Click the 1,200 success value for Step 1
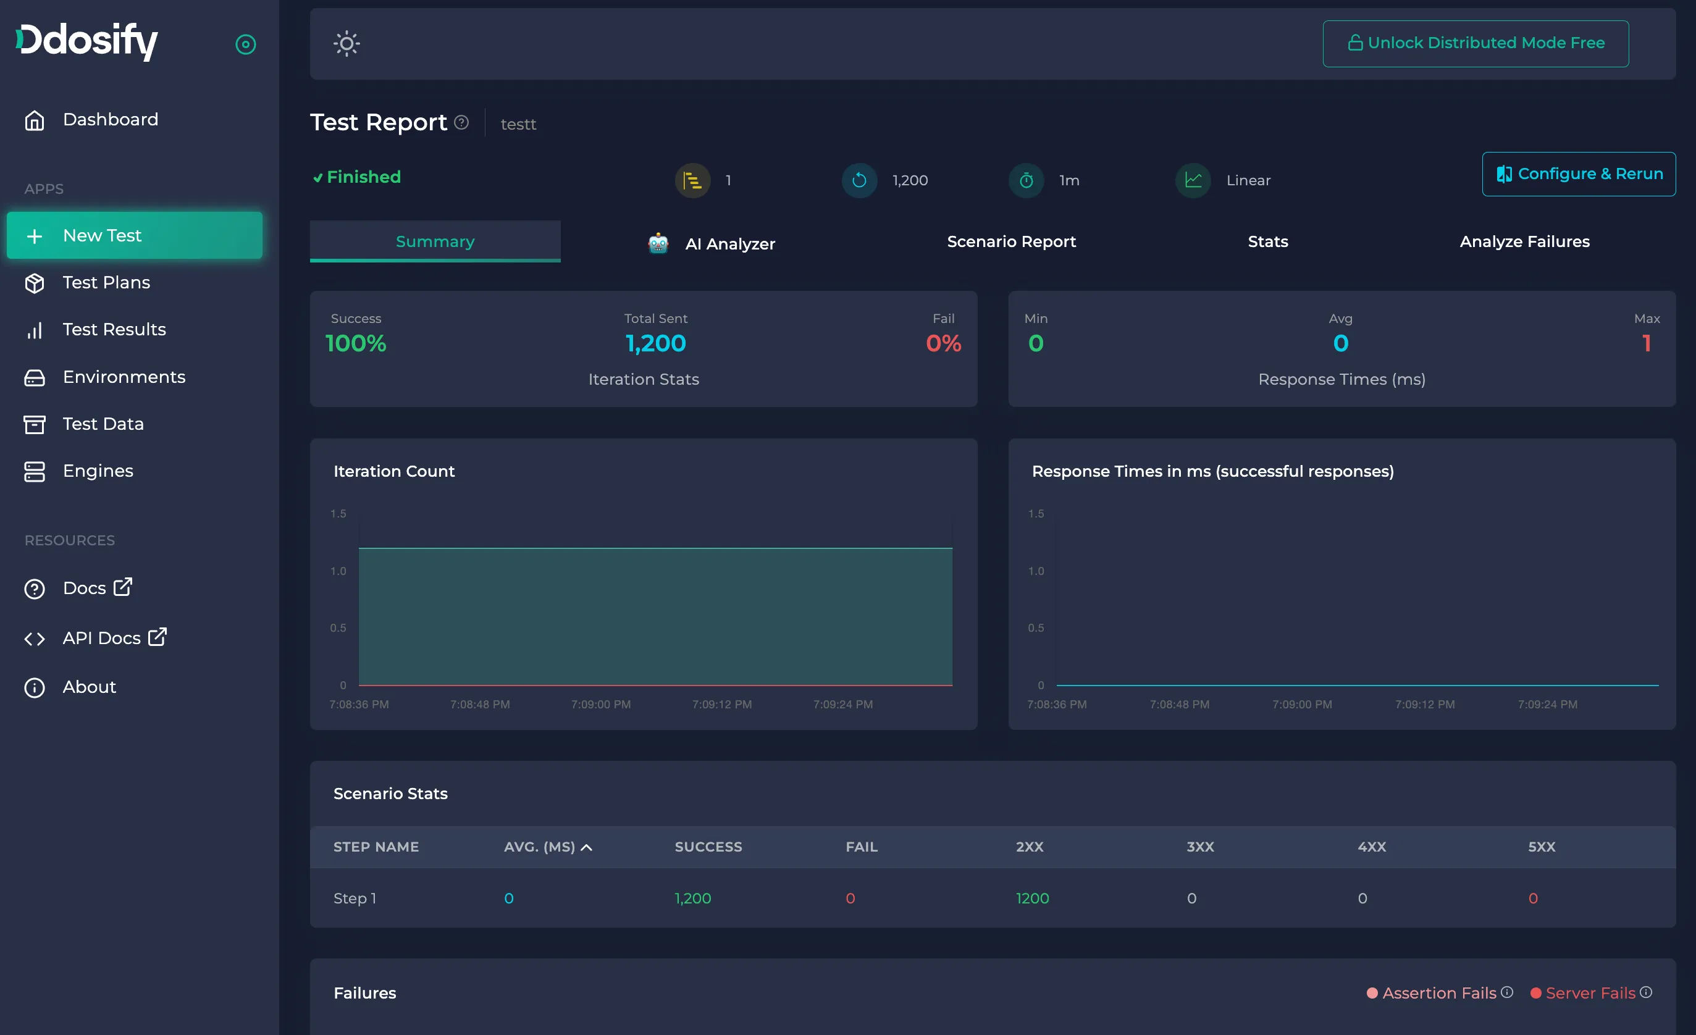The height and width of the screenshot is (1035, 1696). point(692,898)
